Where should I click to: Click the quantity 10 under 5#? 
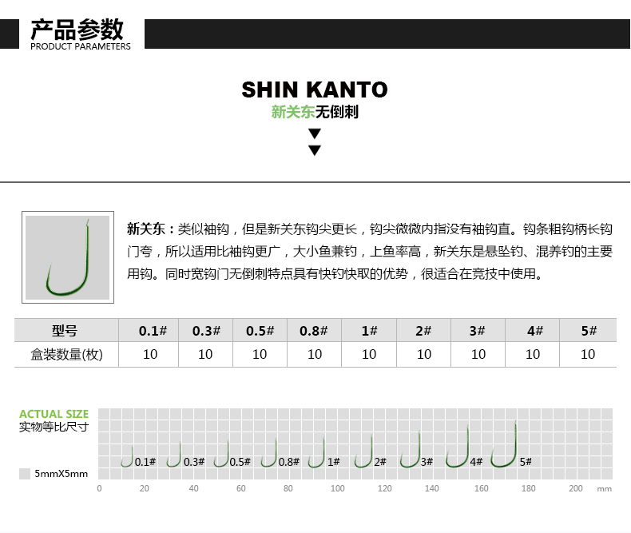click(x=588, y=354)
